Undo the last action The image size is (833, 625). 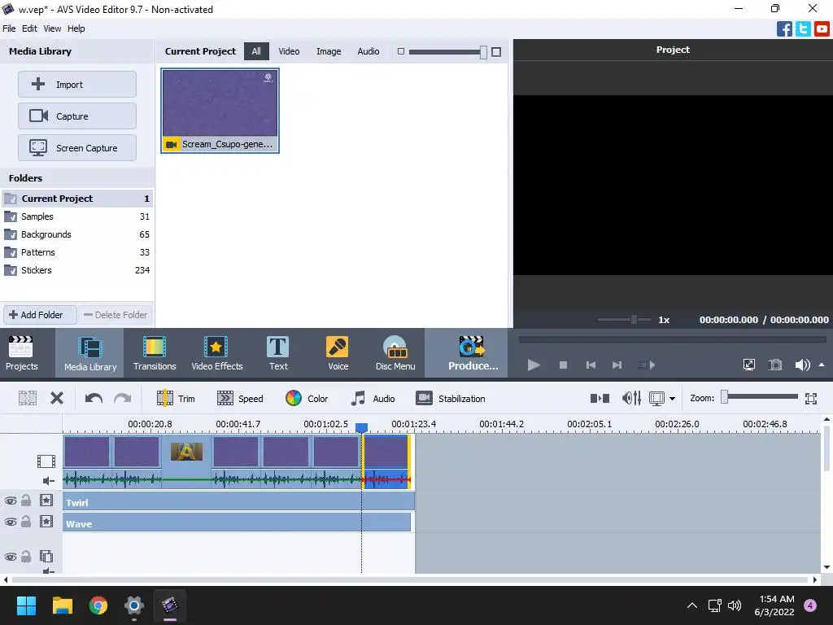tap(94, 398)
